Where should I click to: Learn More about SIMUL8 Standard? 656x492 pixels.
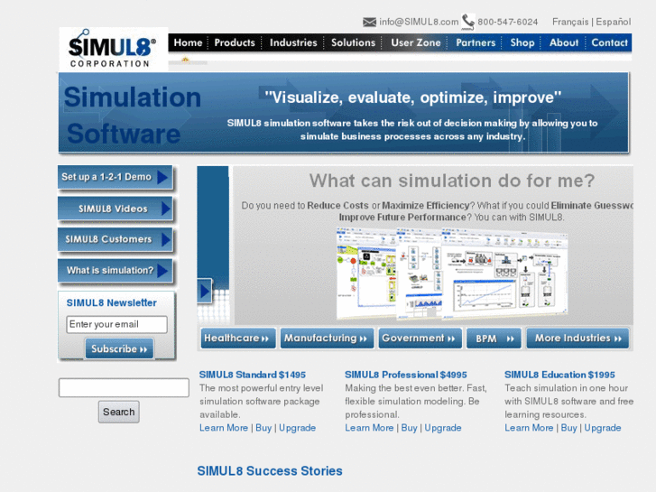(x=224, y=428)
